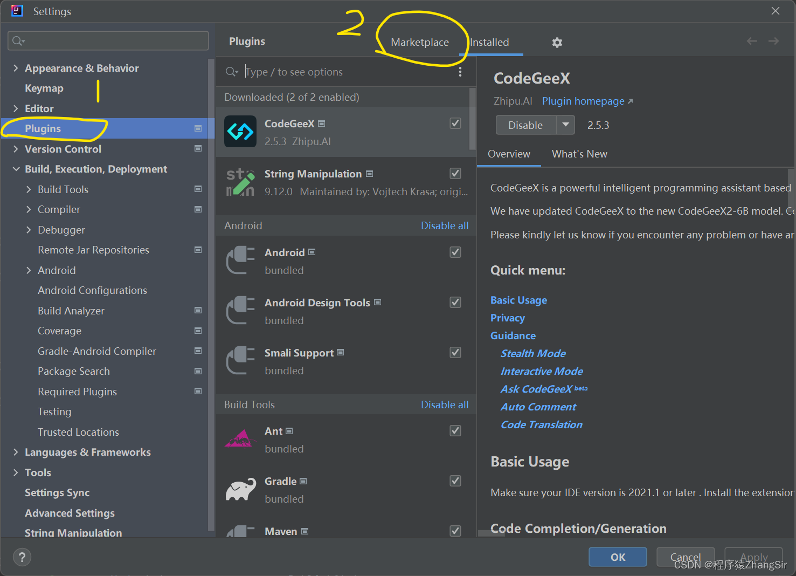
Task: Toggle the Android Design Tools checkbox
Action: tap(455, 302)
